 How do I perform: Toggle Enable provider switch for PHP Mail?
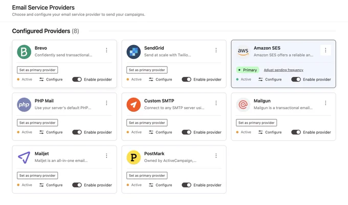coord(77,132)
